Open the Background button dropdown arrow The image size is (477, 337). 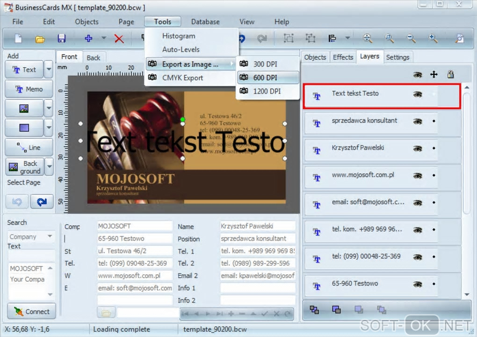click(x=49, y=167)
